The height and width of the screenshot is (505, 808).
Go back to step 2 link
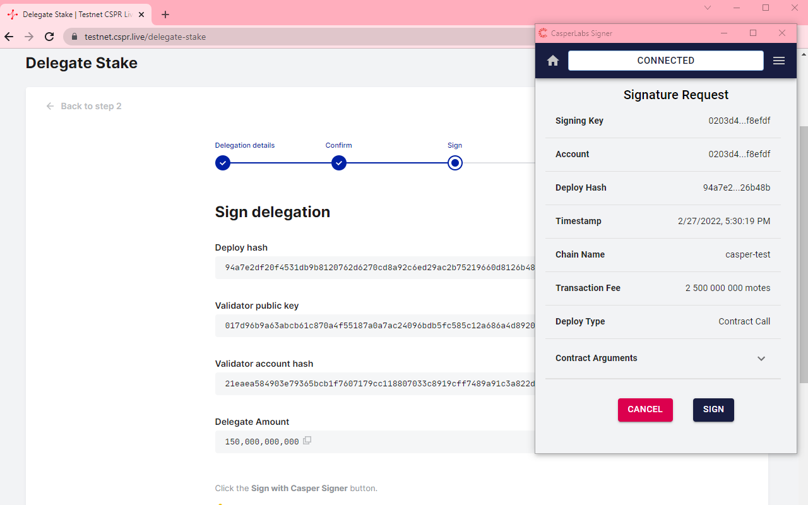click(x=83, y=106)
